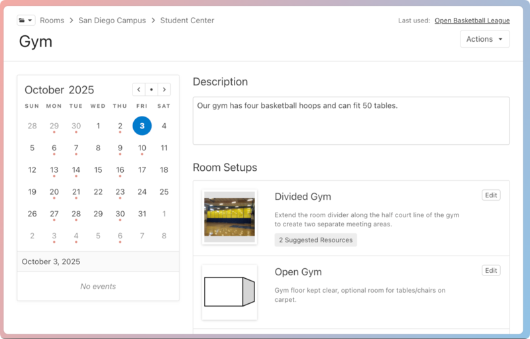The width and height of the screenshot is (530, 339).
Task: Open the Open Gym diagram thumbnail
Action: pyautogui.click(x=229, y=292)
